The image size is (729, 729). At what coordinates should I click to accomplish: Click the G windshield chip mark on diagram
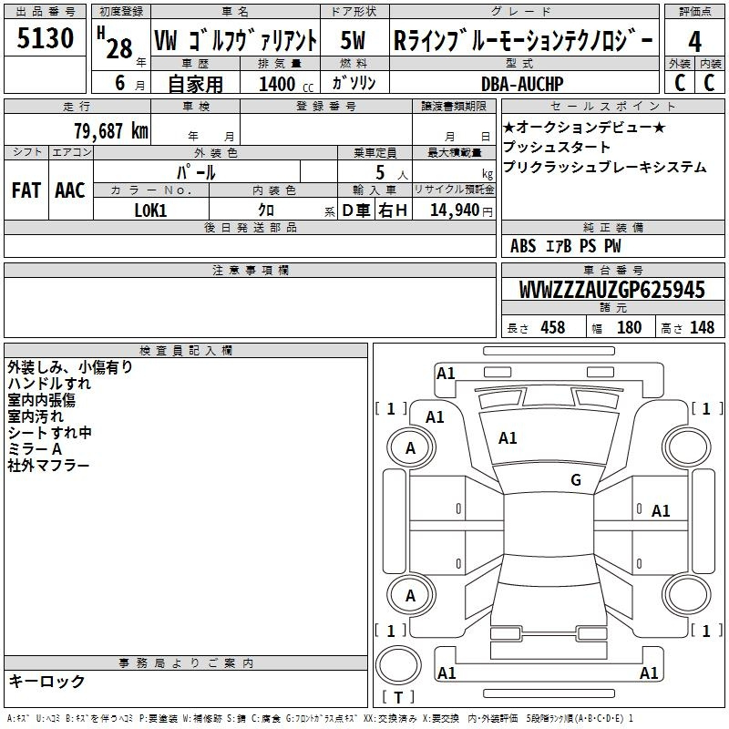(576, 480)
